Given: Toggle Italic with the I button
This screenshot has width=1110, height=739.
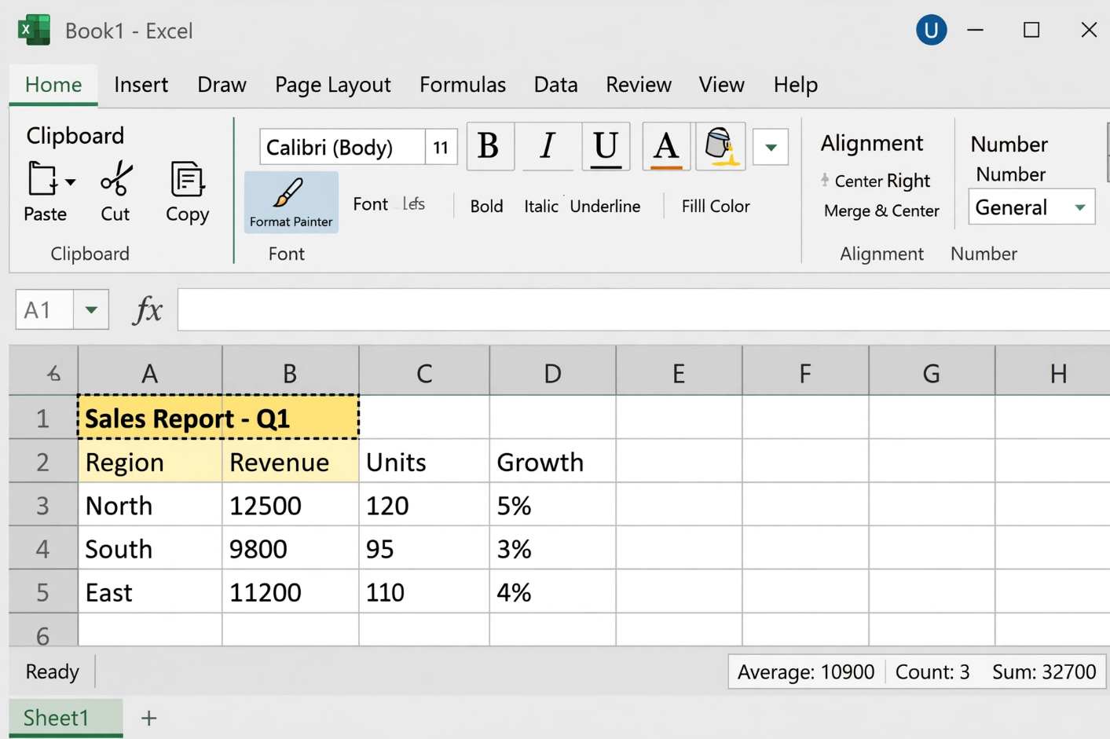Looking at the screenshot, I should (x=548, y=146).
